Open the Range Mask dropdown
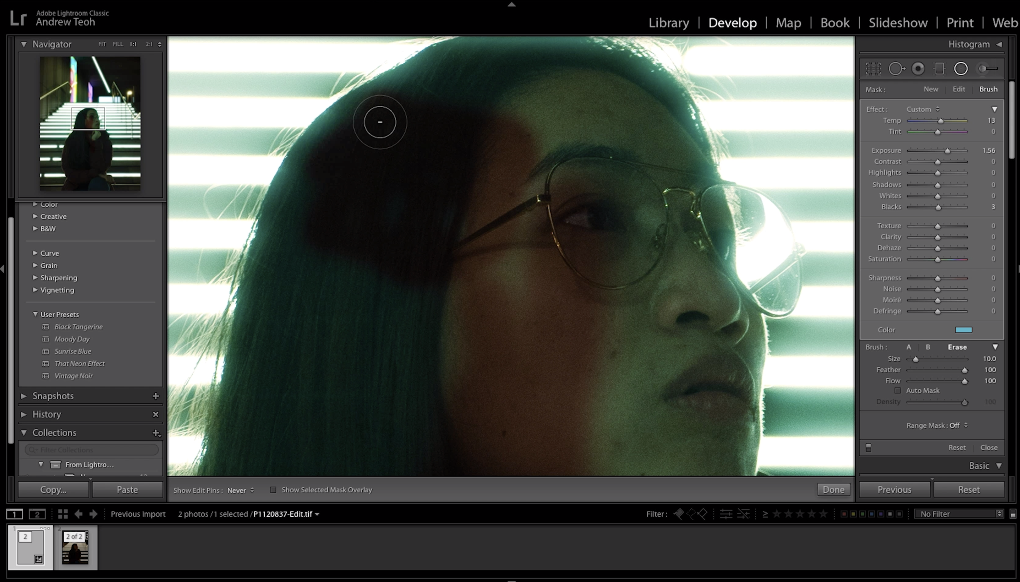Screen dimensions: 1020x582 pyautogui.click(x=937, y=425)
